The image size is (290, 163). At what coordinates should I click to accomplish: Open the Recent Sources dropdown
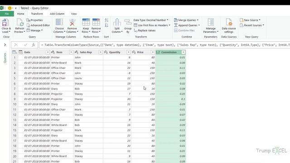(x=252, y=25)
